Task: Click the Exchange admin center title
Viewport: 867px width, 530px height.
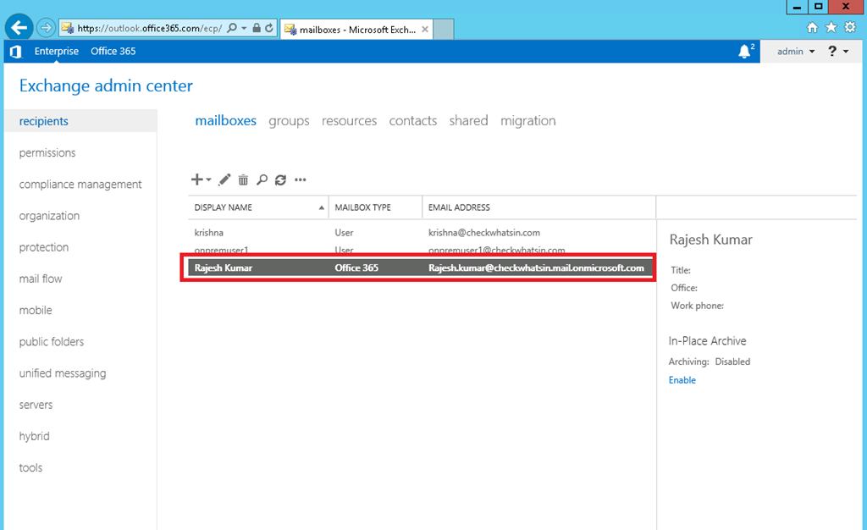Action: [x=106, y=86]
